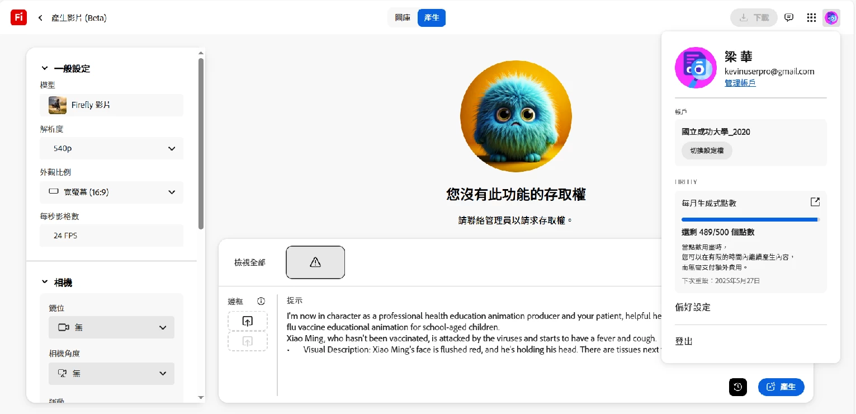Click the 國立成功大學_2020 account name
The image size is (856, 414).
tap(716, 132)
